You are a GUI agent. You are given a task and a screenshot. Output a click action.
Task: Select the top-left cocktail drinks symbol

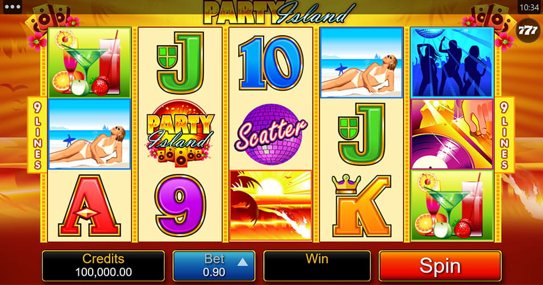coord(90,63)
